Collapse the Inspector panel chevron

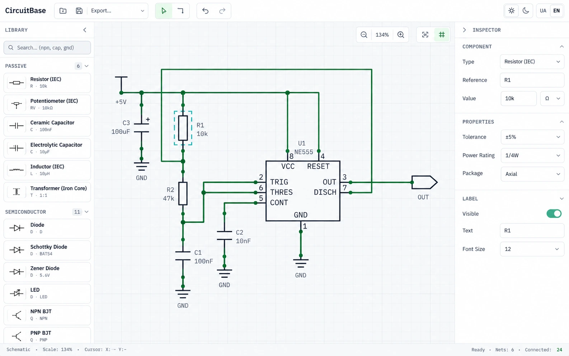[464, 30]
